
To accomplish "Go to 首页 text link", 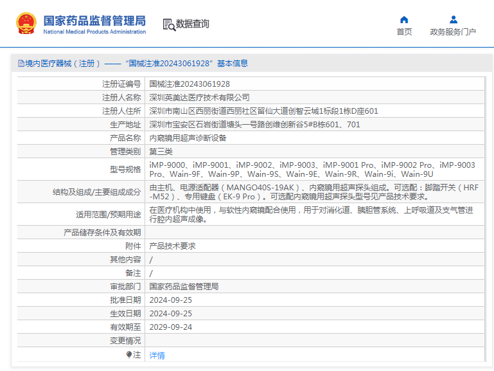I will click(x=404, y=32).
